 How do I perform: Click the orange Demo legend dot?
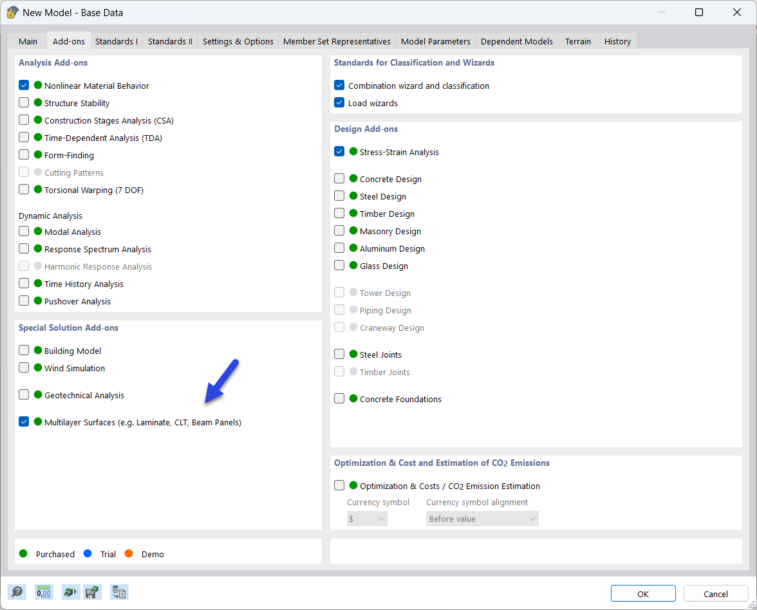129,553
